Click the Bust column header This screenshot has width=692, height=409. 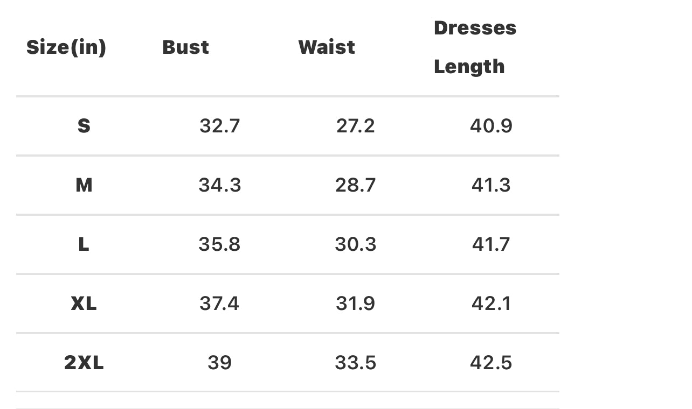(x=185, y=47)
